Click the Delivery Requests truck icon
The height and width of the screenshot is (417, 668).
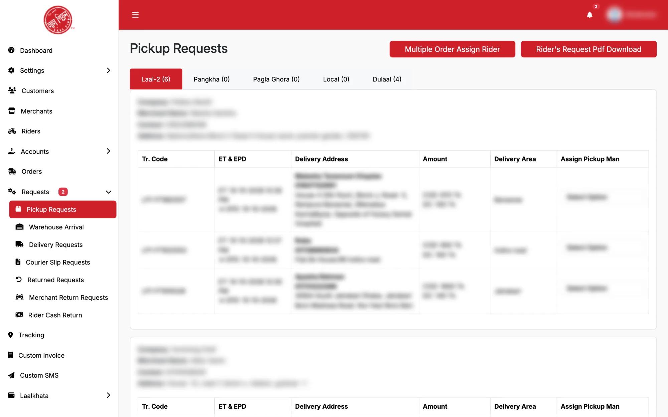tap(20, 244)
